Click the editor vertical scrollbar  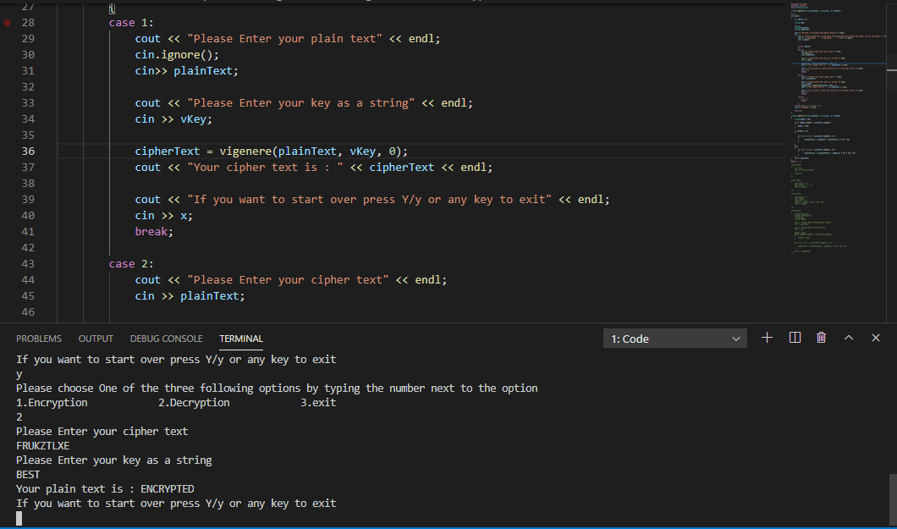[x=892, y=162]
